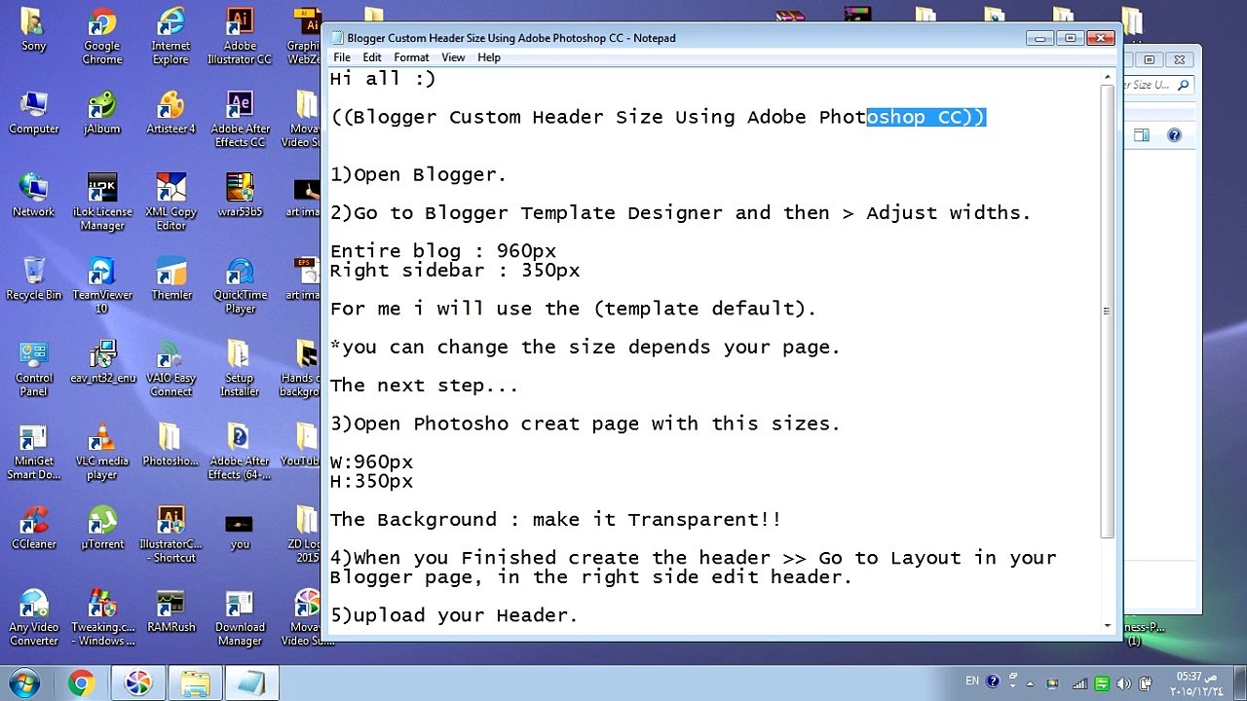This screenshot has height=701, width=1247.
Task: Open Windows Explorer from the taskbar
Action: click(x=195, y=683)
